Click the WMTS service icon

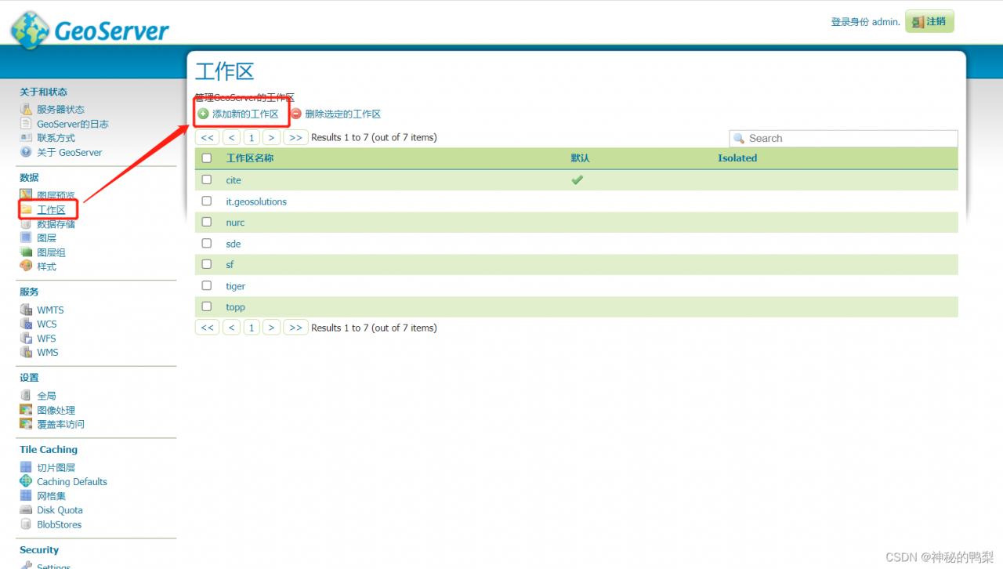26,310
